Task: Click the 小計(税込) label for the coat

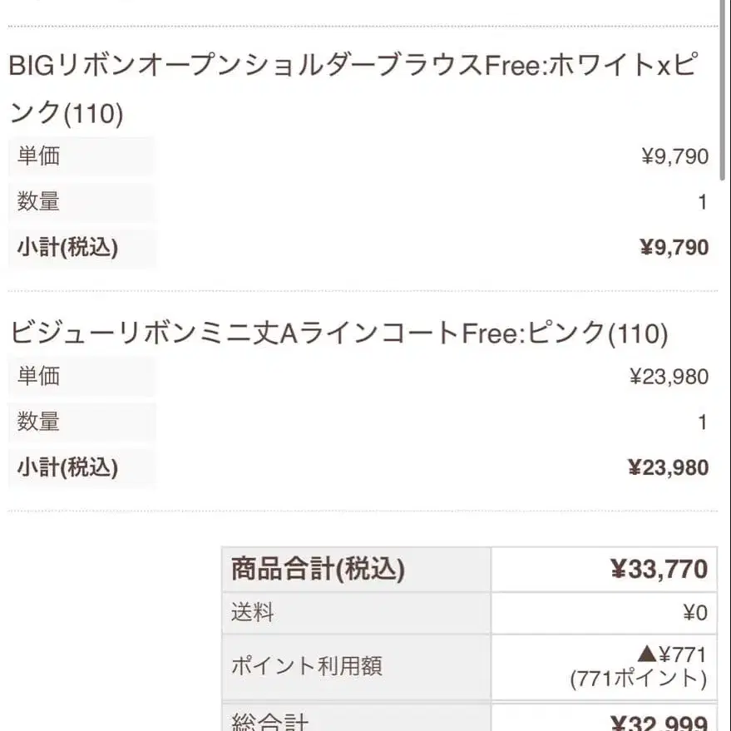Action: (67, 467)
